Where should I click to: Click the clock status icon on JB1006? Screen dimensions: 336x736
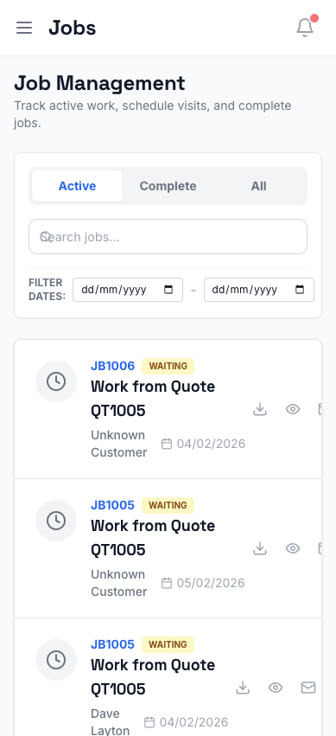(x=56, y=381)
